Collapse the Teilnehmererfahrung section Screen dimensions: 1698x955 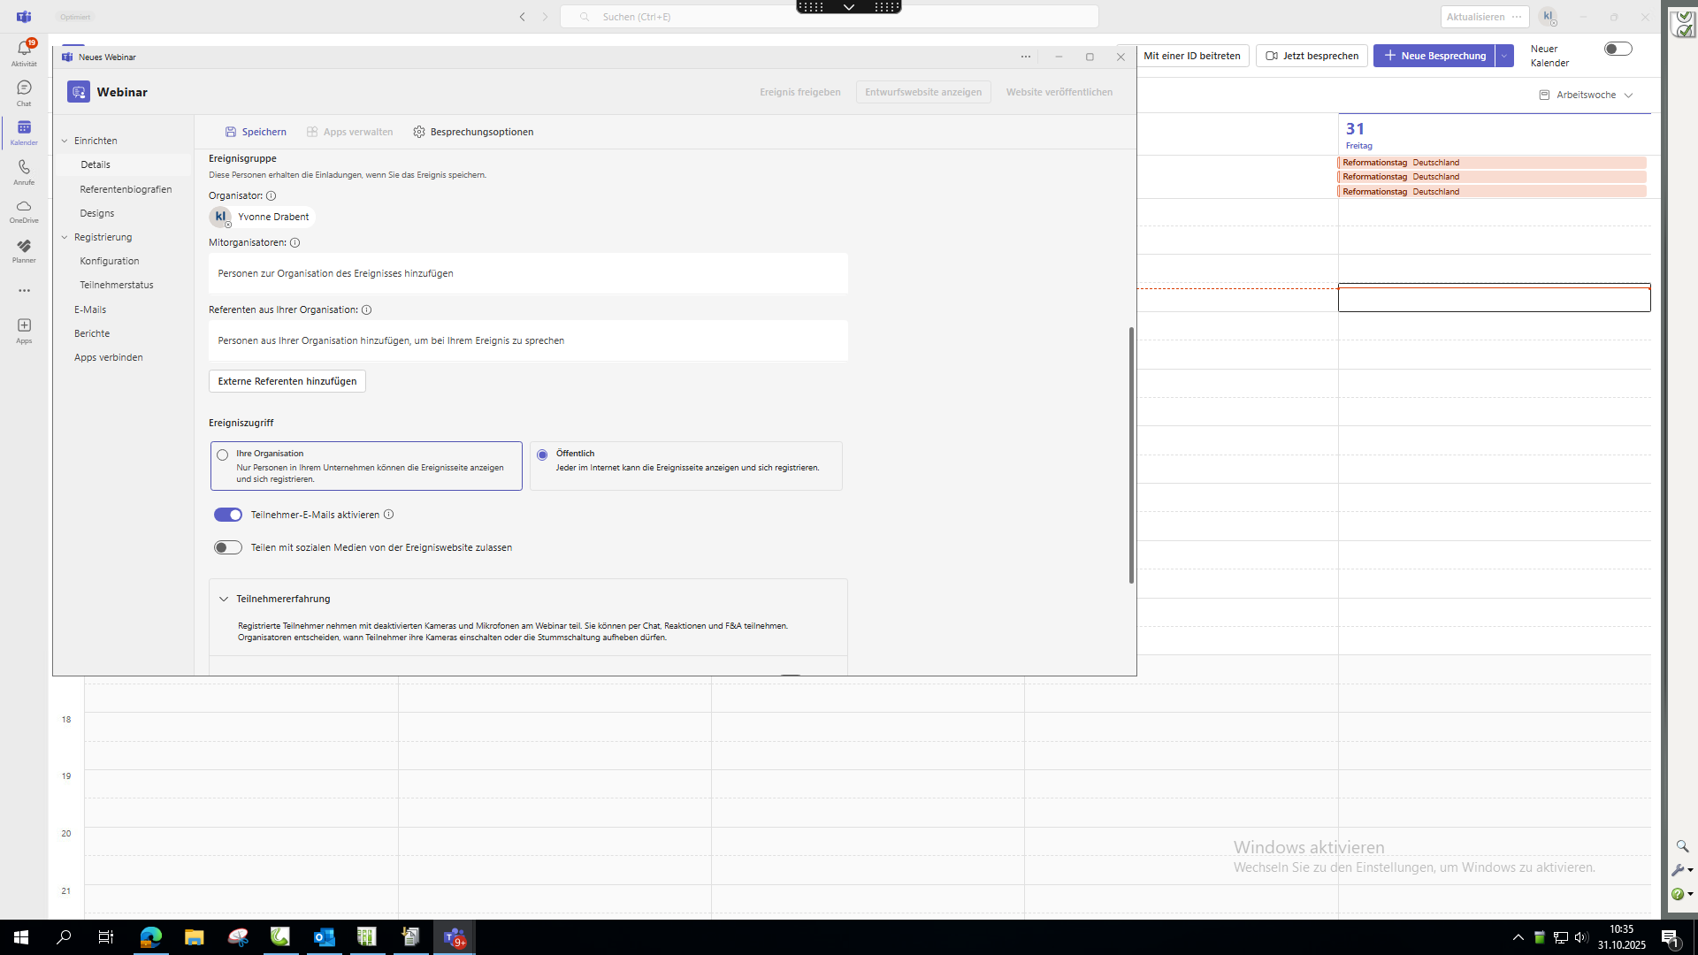pos(224,599)
